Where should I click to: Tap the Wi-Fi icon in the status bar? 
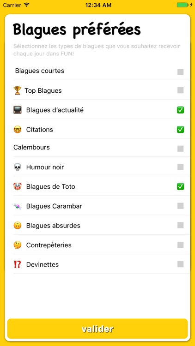27,5
